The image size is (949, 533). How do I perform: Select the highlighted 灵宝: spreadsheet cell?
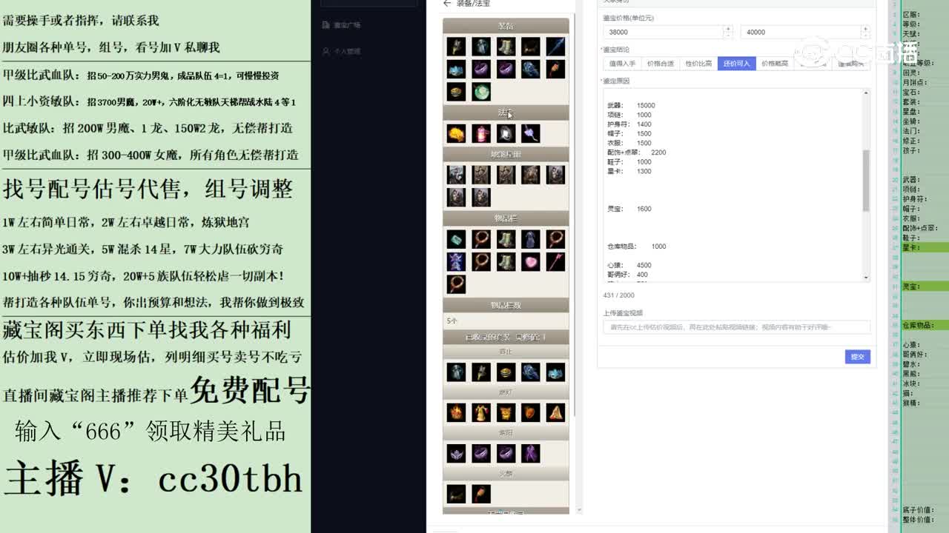[x=925, y=286]
